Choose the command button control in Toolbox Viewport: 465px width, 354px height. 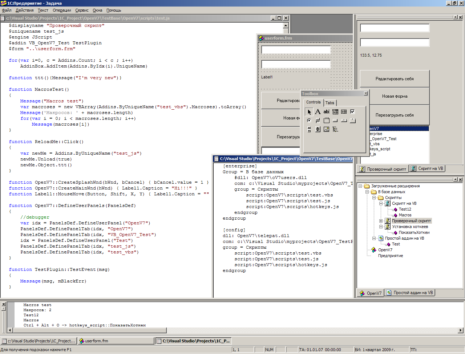(x=335, y=121)
